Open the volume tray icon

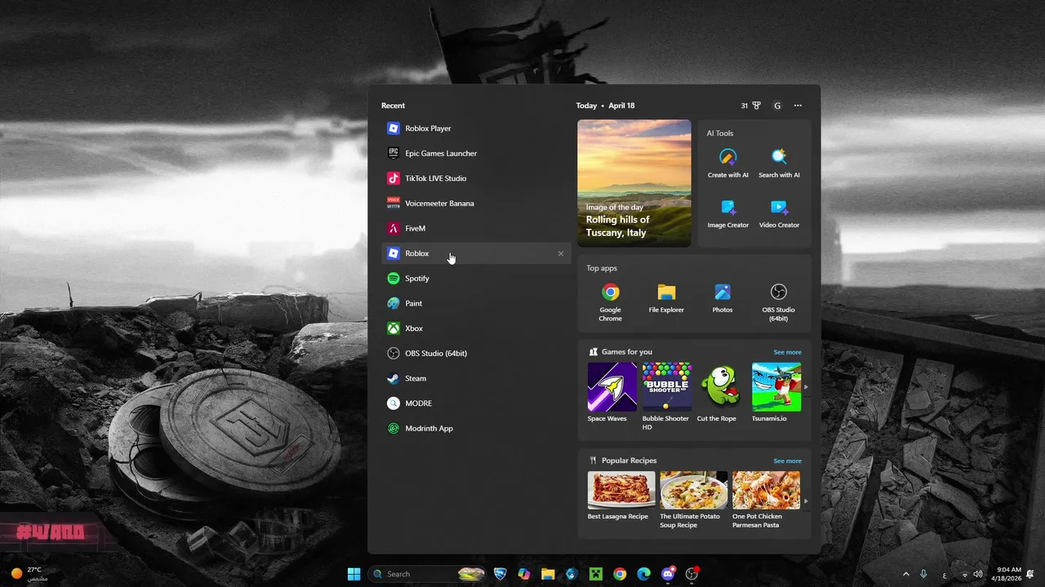(x=978, y=574)
